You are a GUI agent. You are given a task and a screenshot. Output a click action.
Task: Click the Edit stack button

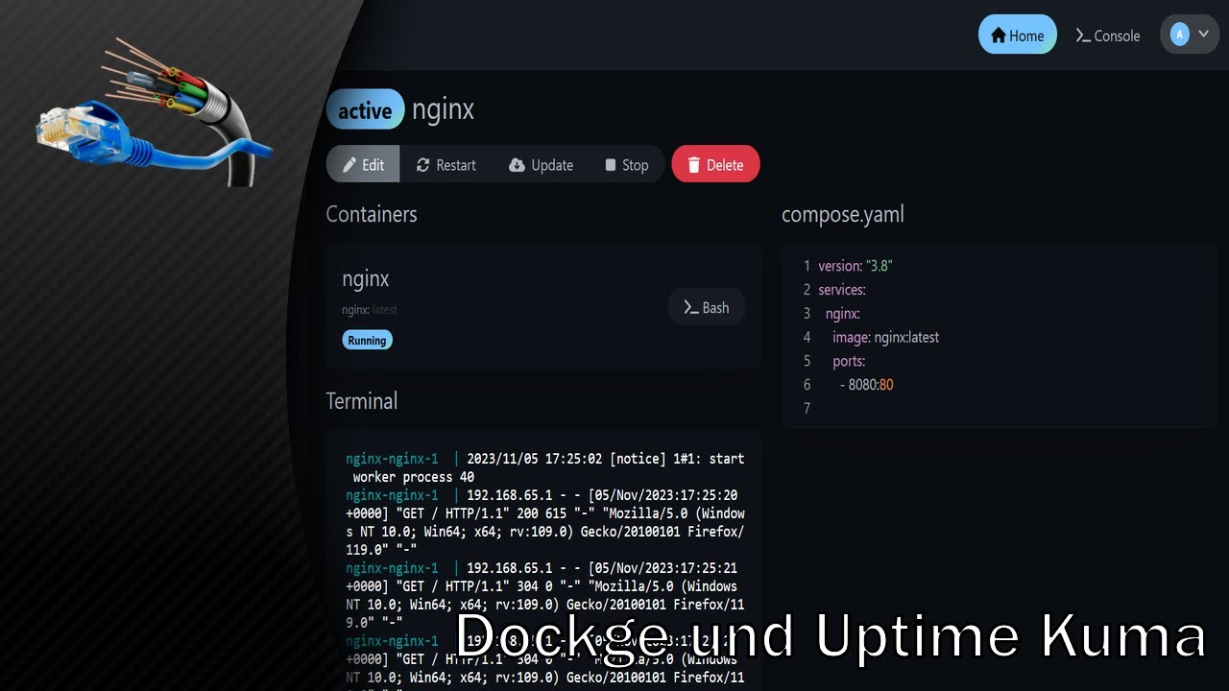[x=363, y=164]
